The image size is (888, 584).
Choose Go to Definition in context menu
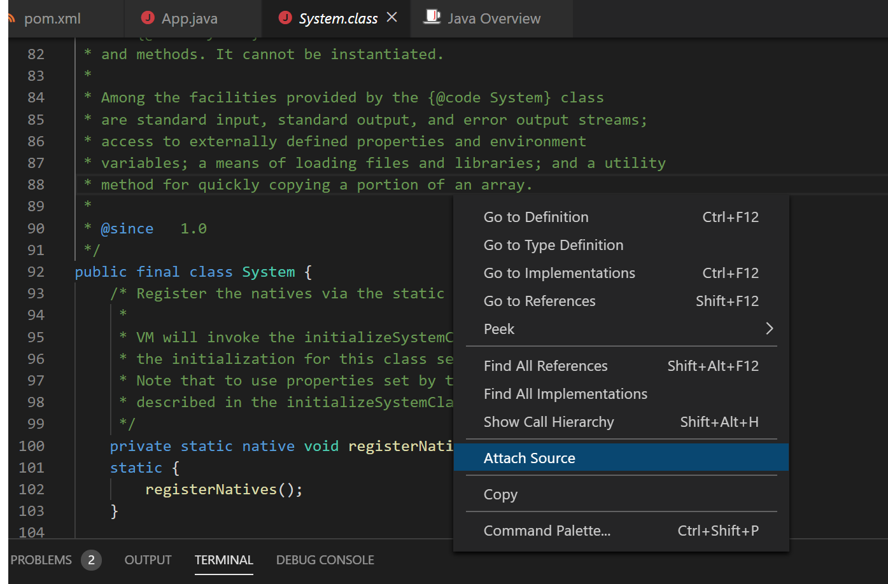click(x=621, y=217)
